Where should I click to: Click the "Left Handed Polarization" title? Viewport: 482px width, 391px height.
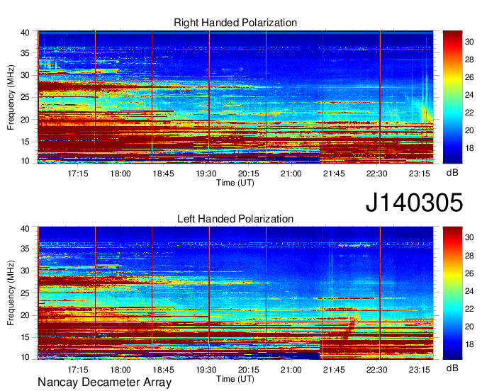(235, 219)
